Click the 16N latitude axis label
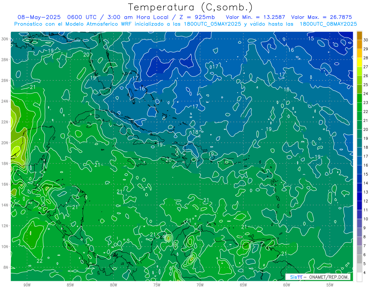This screenshot has height=289, width=374. click(x=5, y=184)
